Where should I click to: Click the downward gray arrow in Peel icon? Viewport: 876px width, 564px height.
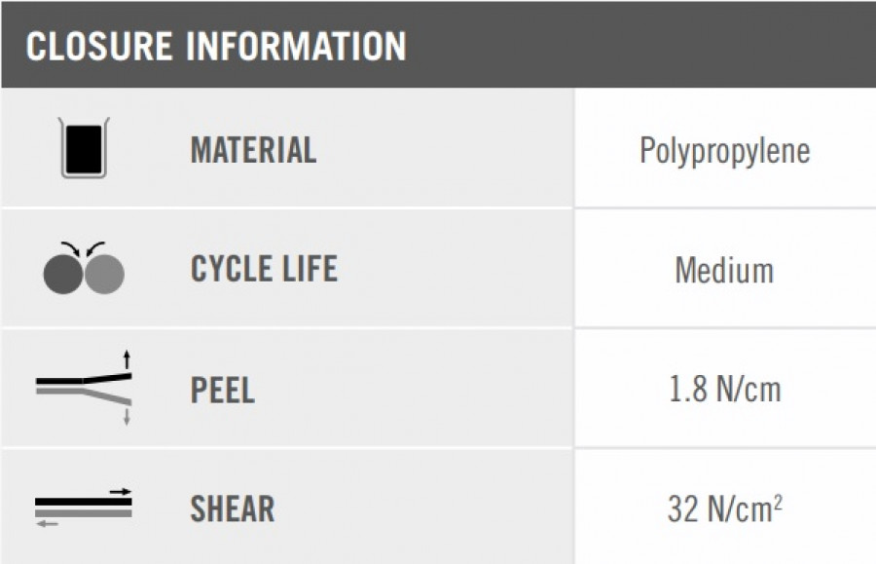(x=127, y=417)
